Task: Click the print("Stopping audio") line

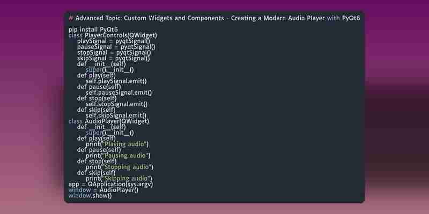Action: (120, 167)
